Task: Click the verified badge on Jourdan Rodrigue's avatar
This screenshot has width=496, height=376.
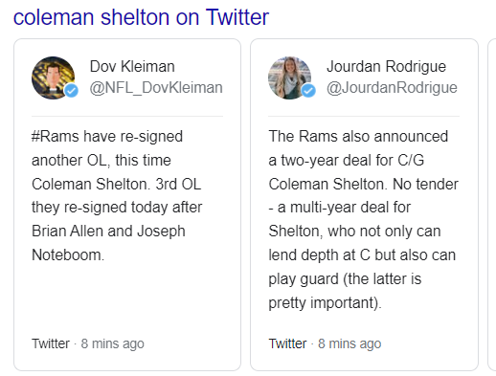Action: [308, 91]
